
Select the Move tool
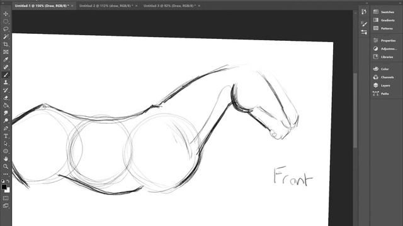pyautogui.click(x=6, y=14)
